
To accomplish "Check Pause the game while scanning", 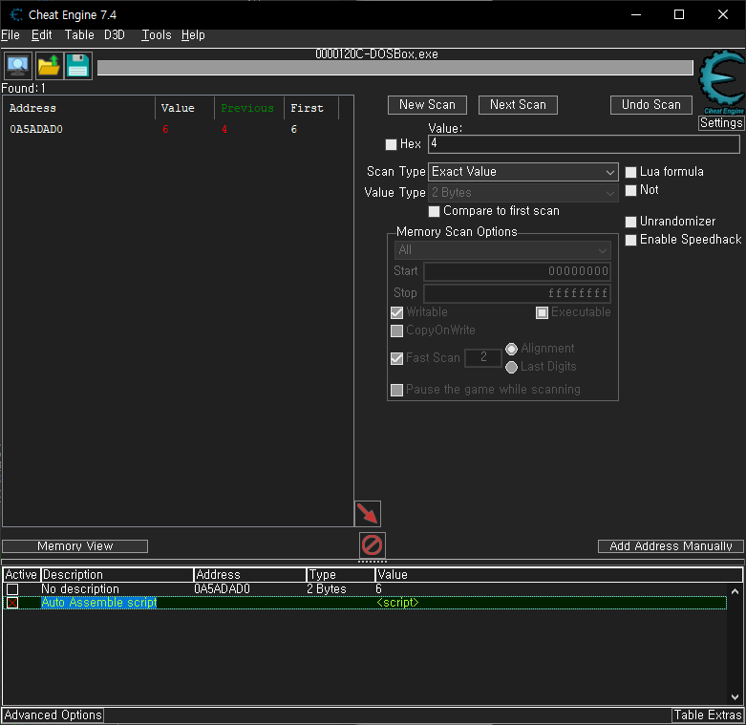I will pyautogui.click(x=396, y=390).
